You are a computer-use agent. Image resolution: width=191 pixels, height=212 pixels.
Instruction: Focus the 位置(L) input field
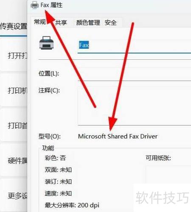click(x=134, y=74)
